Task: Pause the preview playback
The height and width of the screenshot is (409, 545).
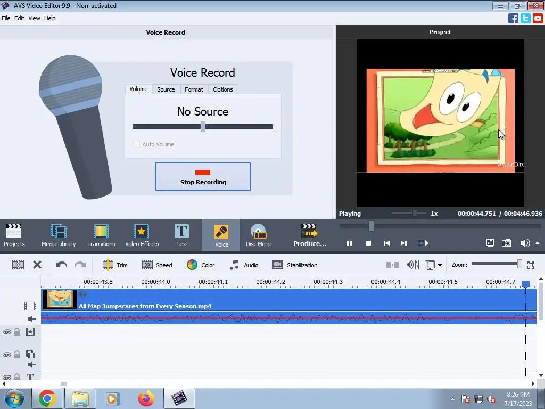Action: coord(349,243)
